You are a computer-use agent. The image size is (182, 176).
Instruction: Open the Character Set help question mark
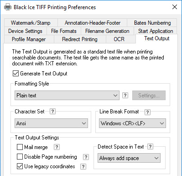(x=52, y=112)
